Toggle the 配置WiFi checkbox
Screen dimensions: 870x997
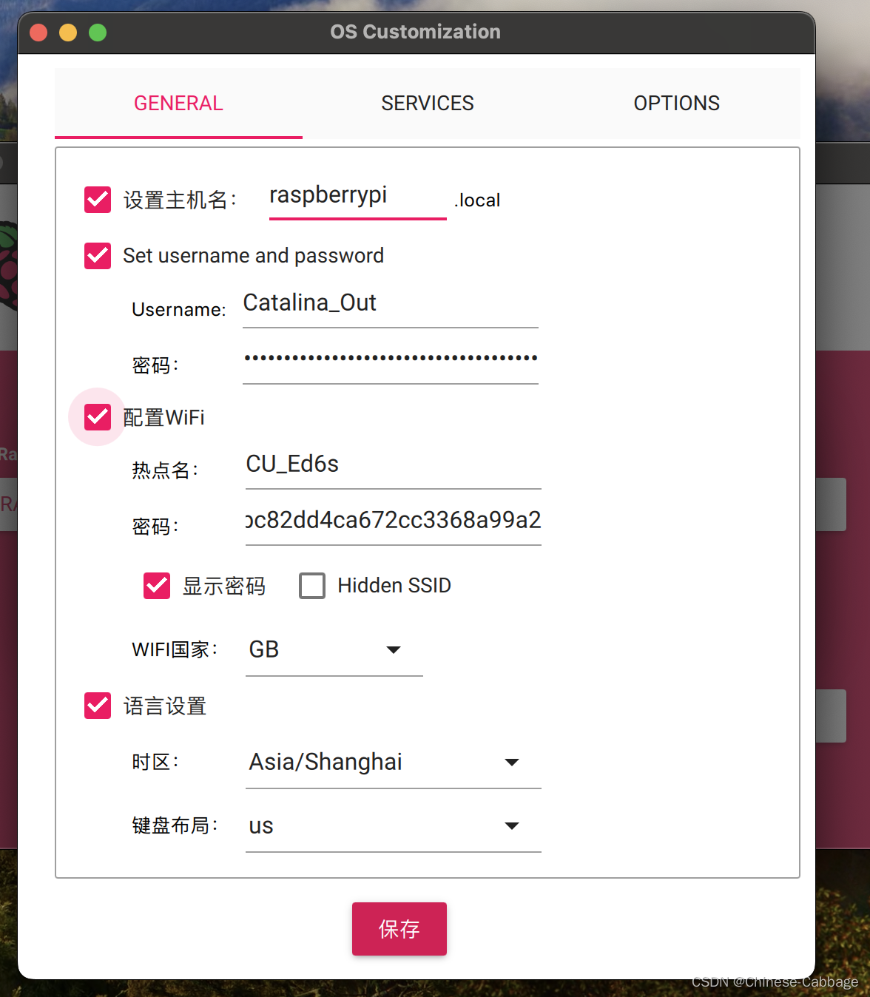[98, 417]
